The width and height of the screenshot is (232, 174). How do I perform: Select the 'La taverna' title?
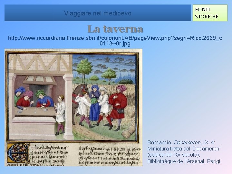coord(115,29)
